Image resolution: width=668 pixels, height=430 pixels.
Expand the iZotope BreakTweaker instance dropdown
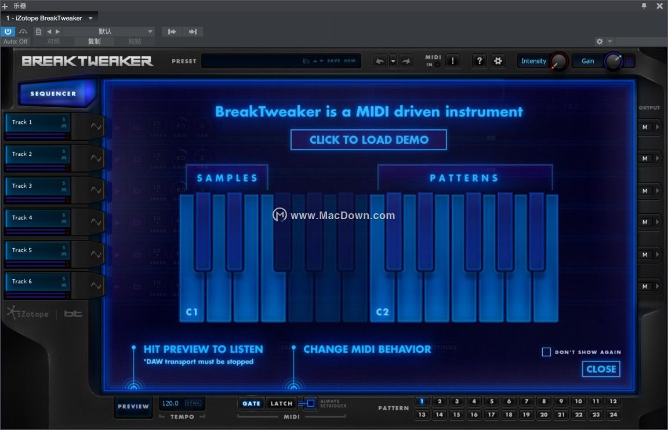tap(90, 19)
